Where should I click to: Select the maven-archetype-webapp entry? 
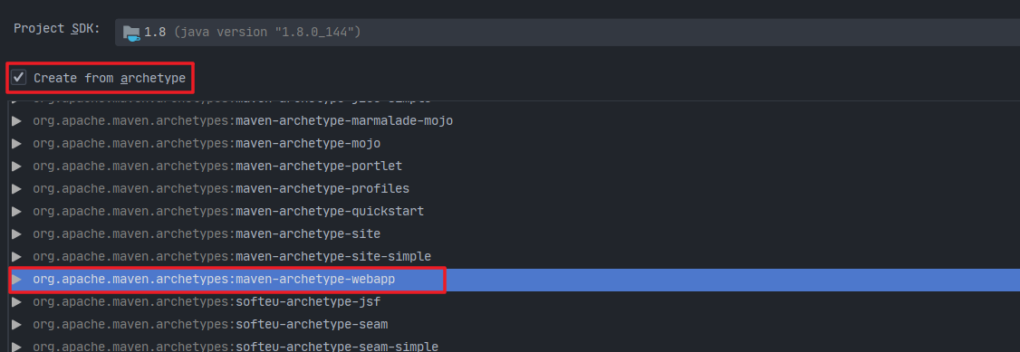(x=514, y=280)
